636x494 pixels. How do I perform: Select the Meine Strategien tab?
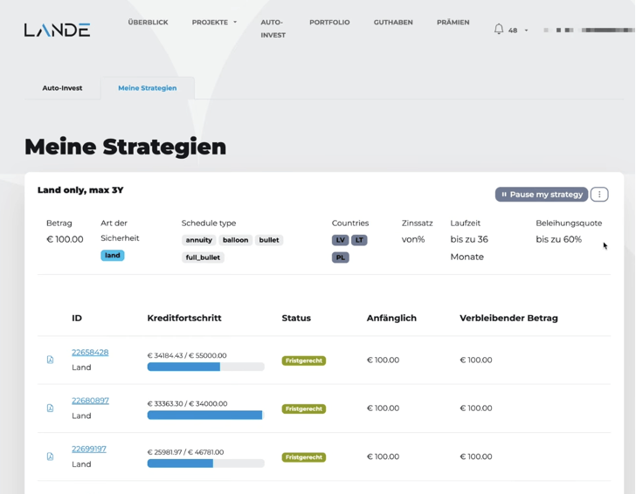point(148,88)
